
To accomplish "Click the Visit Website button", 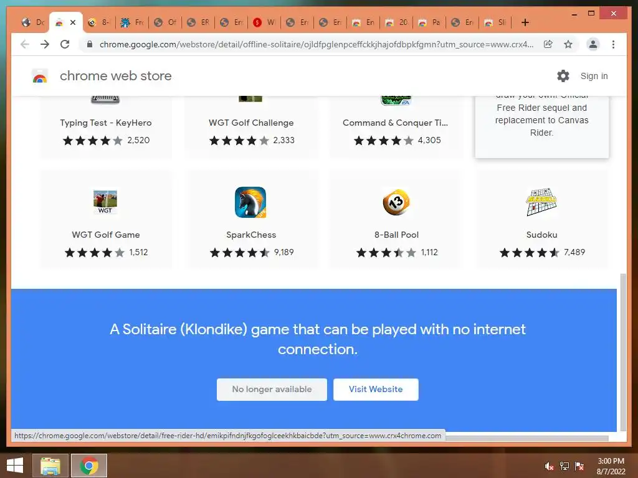I will (376, 390).
